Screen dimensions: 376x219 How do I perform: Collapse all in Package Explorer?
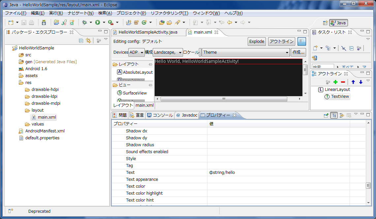point(81,41)
